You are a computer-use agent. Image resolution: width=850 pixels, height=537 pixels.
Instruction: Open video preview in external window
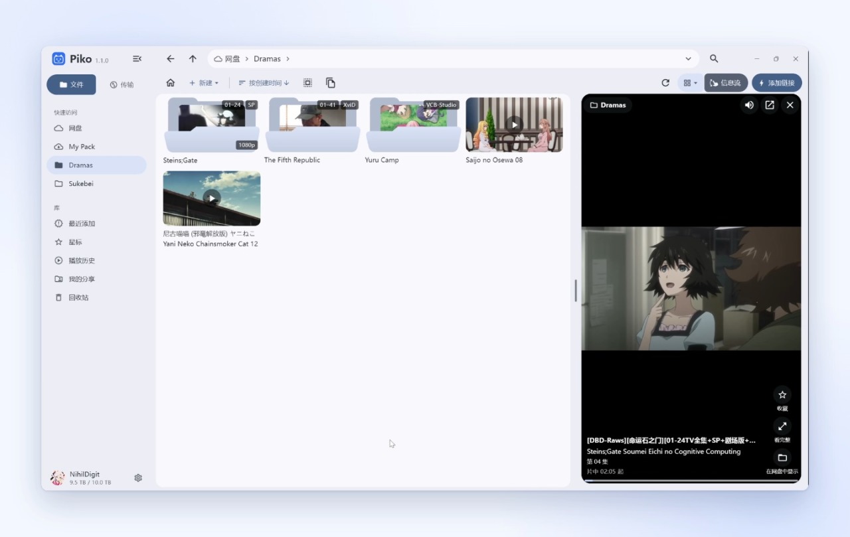(x=770, y=105)
